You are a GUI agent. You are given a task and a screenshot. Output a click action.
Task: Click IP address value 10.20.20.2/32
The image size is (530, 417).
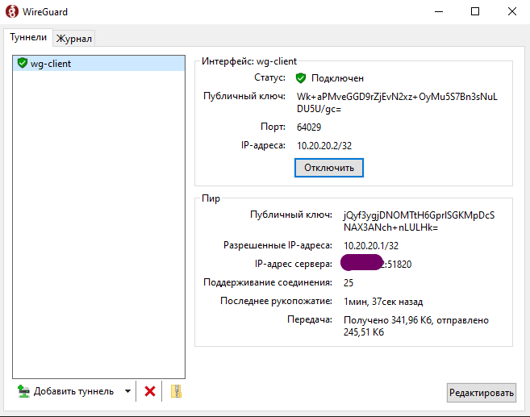(x=324, y=146)
